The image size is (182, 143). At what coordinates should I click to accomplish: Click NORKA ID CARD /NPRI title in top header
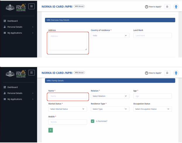point(57,7)
